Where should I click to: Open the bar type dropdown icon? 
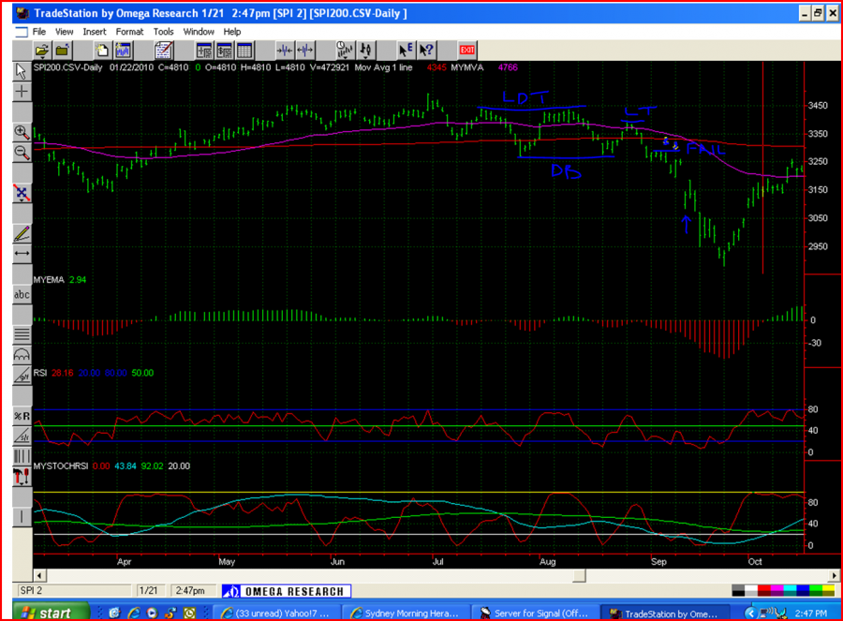(x=365, y=51)
